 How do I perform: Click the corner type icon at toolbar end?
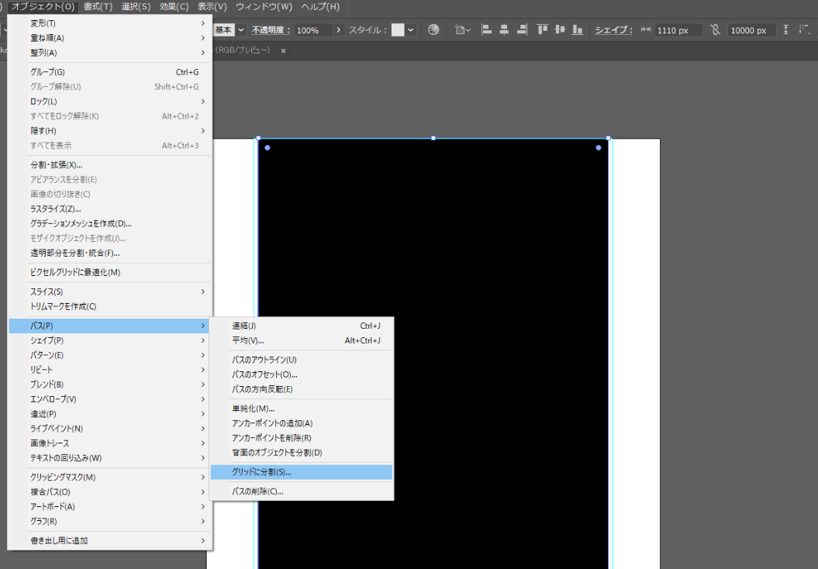click(804, 29)
